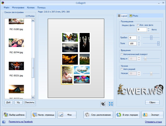Toggle Автоматический поворот checkbox
This screenshot has height=126, width=166.
[122, 54]
